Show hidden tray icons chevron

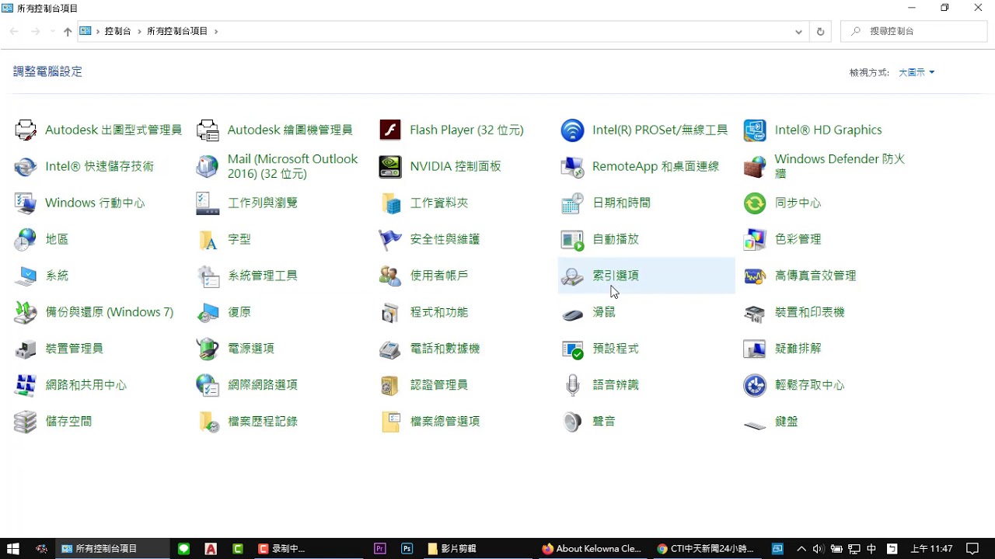click(801, 549)
